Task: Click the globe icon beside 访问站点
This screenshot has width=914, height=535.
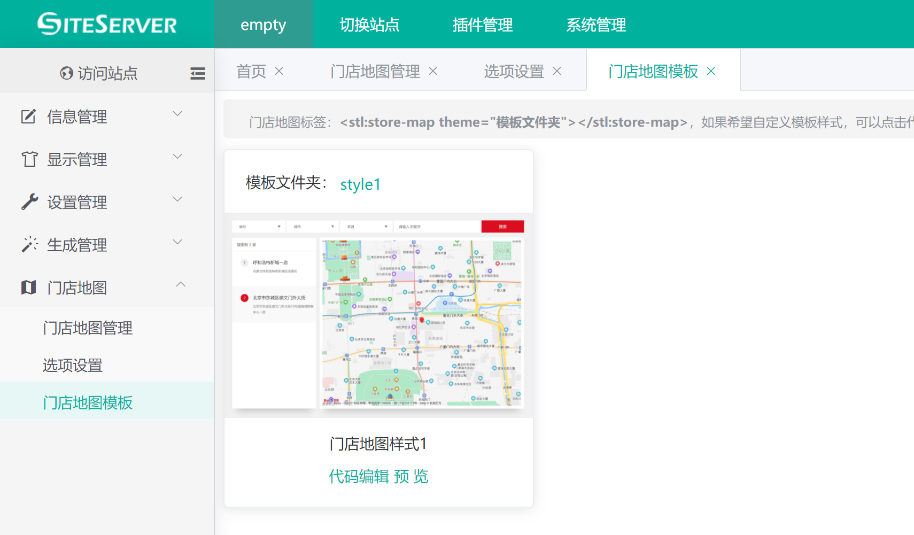Action: coord(66,73)
